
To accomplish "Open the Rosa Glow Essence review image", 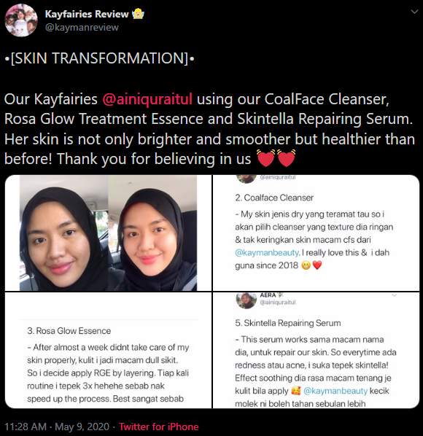I will [x=108, y=350].
